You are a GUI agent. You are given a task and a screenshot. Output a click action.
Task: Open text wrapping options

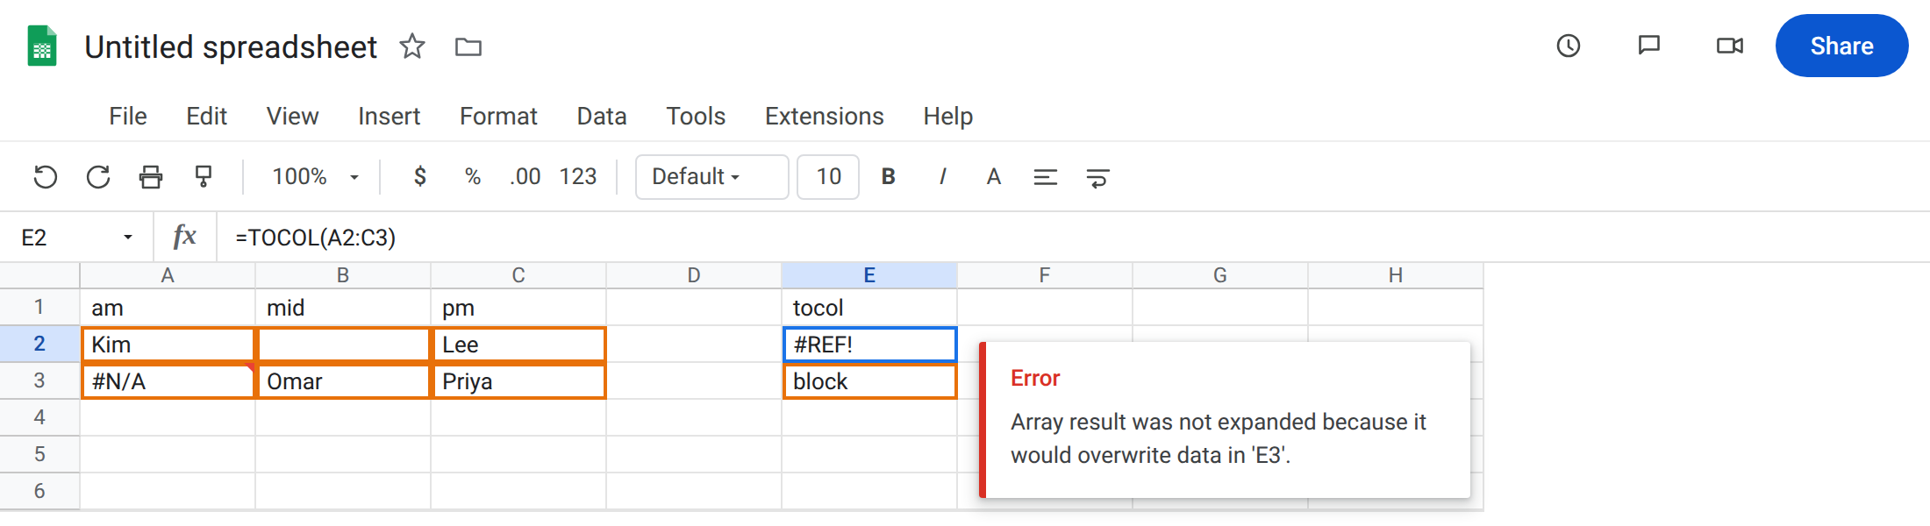(1098, 178)
